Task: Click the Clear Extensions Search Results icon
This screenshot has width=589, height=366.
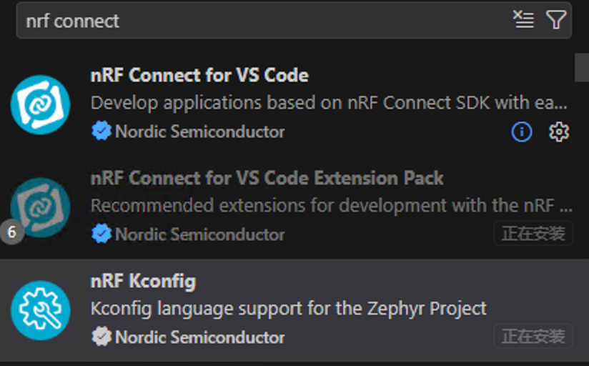Action: (x=524, y=20)
